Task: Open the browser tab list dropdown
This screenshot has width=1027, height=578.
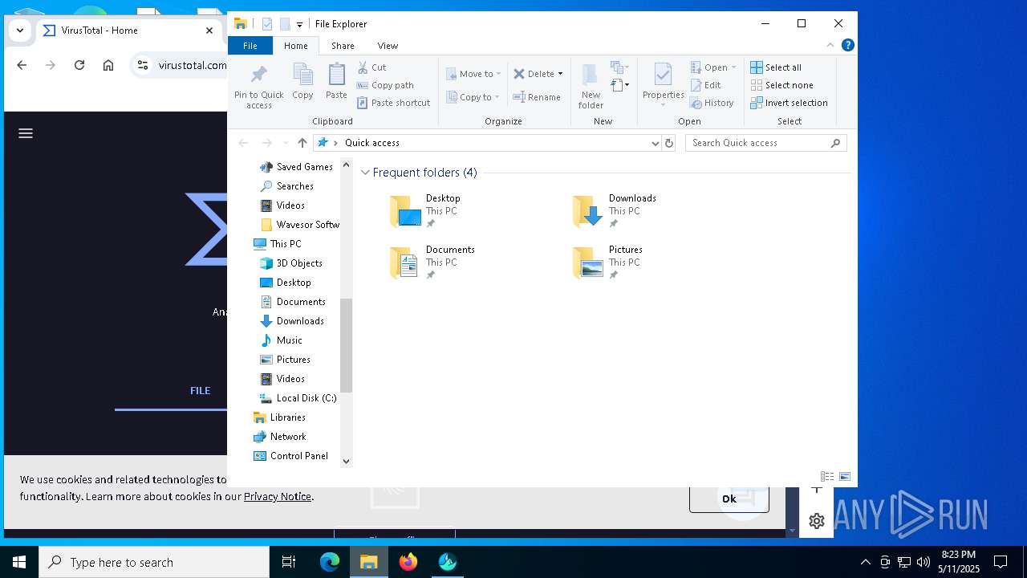Action: [20, 31]
